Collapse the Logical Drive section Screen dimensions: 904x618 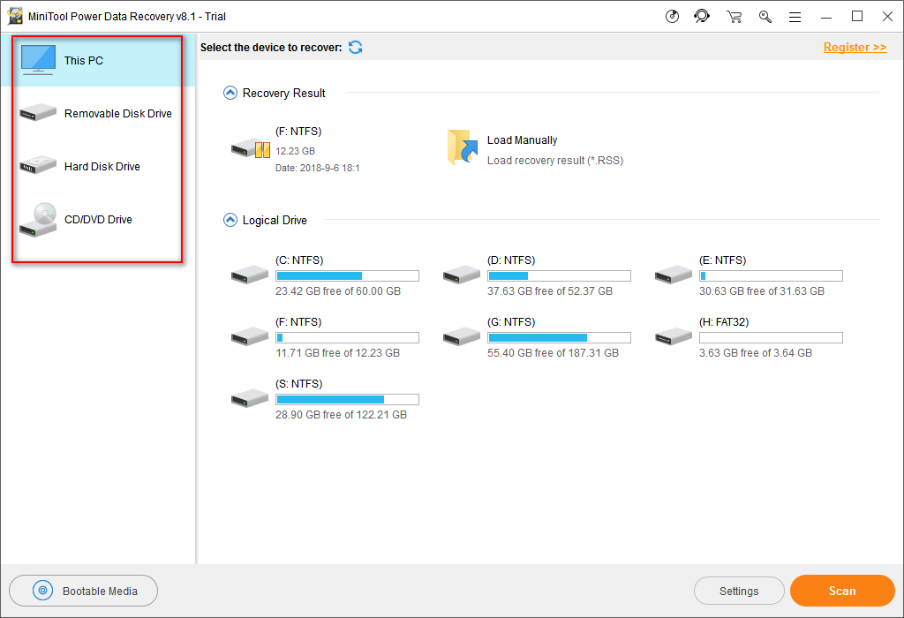(230, 220)
